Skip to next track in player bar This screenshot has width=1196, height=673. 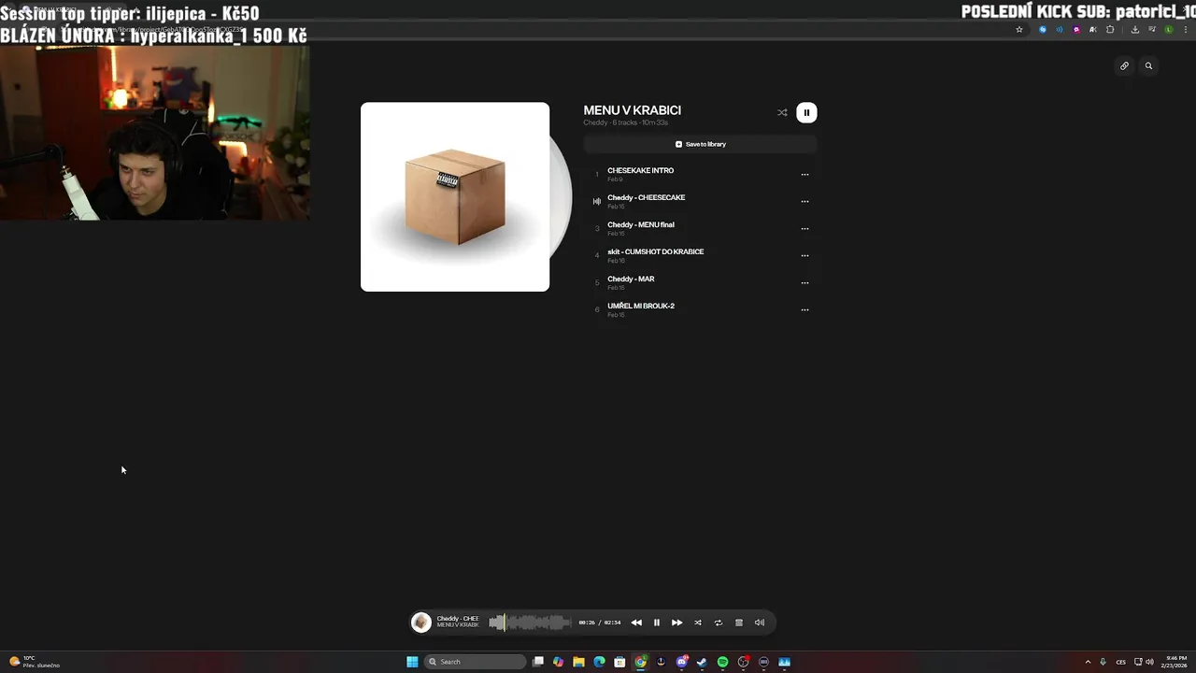point(676,623)
